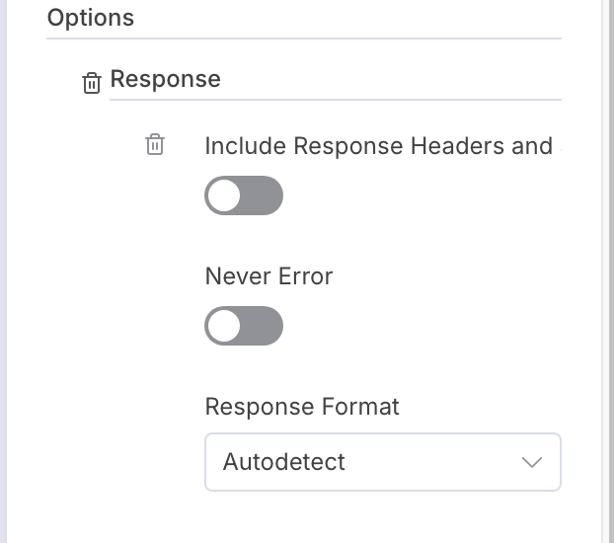The image size is (614, 543).
Task: Toggle Include Response Headers switch on
Action: (x=244, y=195)
